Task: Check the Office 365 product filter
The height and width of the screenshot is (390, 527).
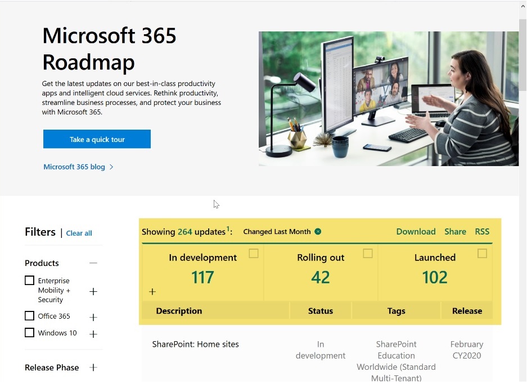Action: click(x=30, y=316)
